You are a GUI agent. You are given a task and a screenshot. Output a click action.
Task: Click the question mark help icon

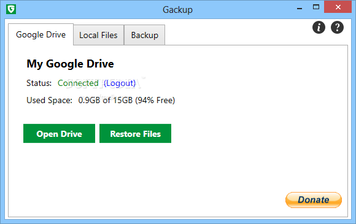(x=337, y=28)
